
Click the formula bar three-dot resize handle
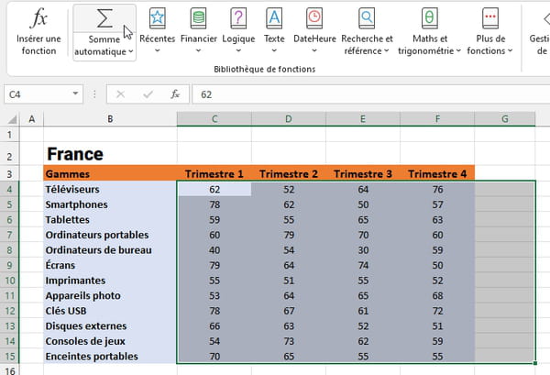[94, 94]
